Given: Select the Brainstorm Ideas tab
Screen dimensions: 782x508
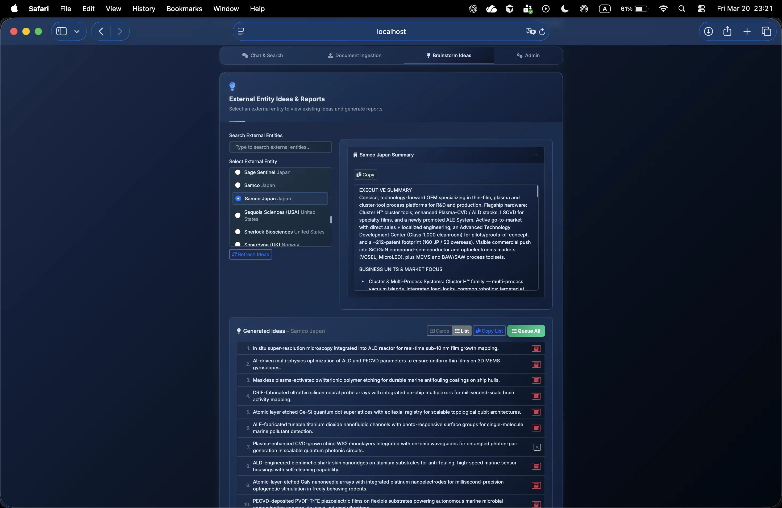Looking at the screenshot, I should (449, 56).
